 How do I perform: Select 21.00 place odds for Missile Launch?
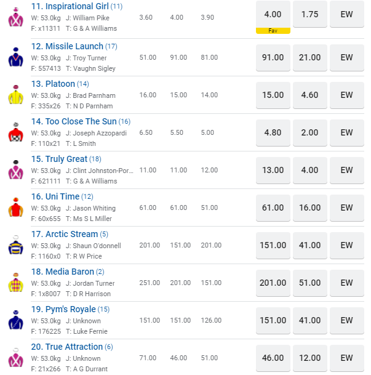[310, 57]
